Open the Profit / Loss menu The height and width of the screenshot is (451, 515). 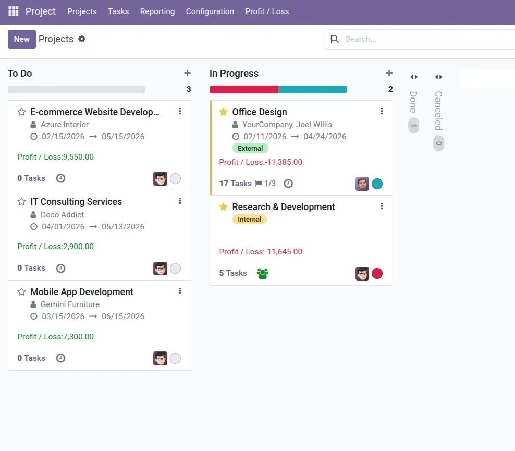coord(267,11)
